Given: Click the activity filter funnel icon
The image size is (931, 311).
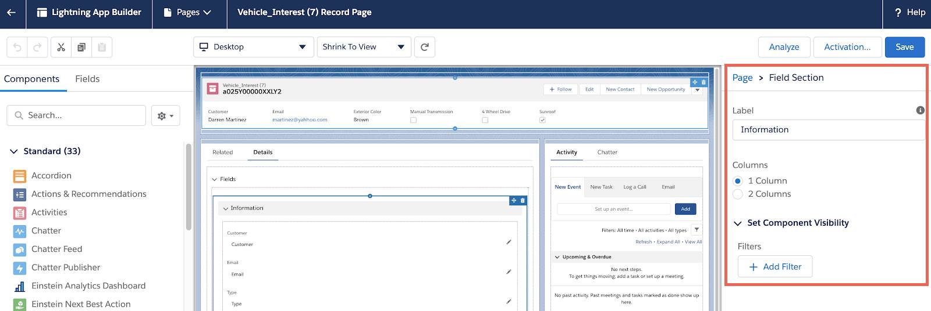Looking at the screenshot, I should (x=697, y=230).
